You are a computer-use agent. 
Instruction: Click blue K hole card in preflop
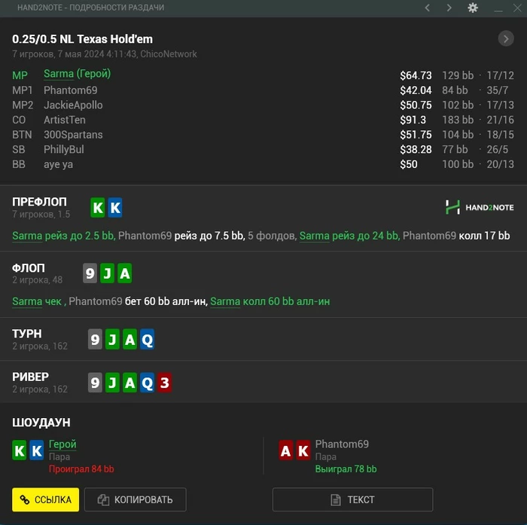point(115,207)
